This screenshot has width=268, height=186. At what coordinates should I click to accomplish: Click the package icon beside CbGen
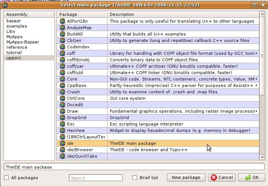pos(62,40)
